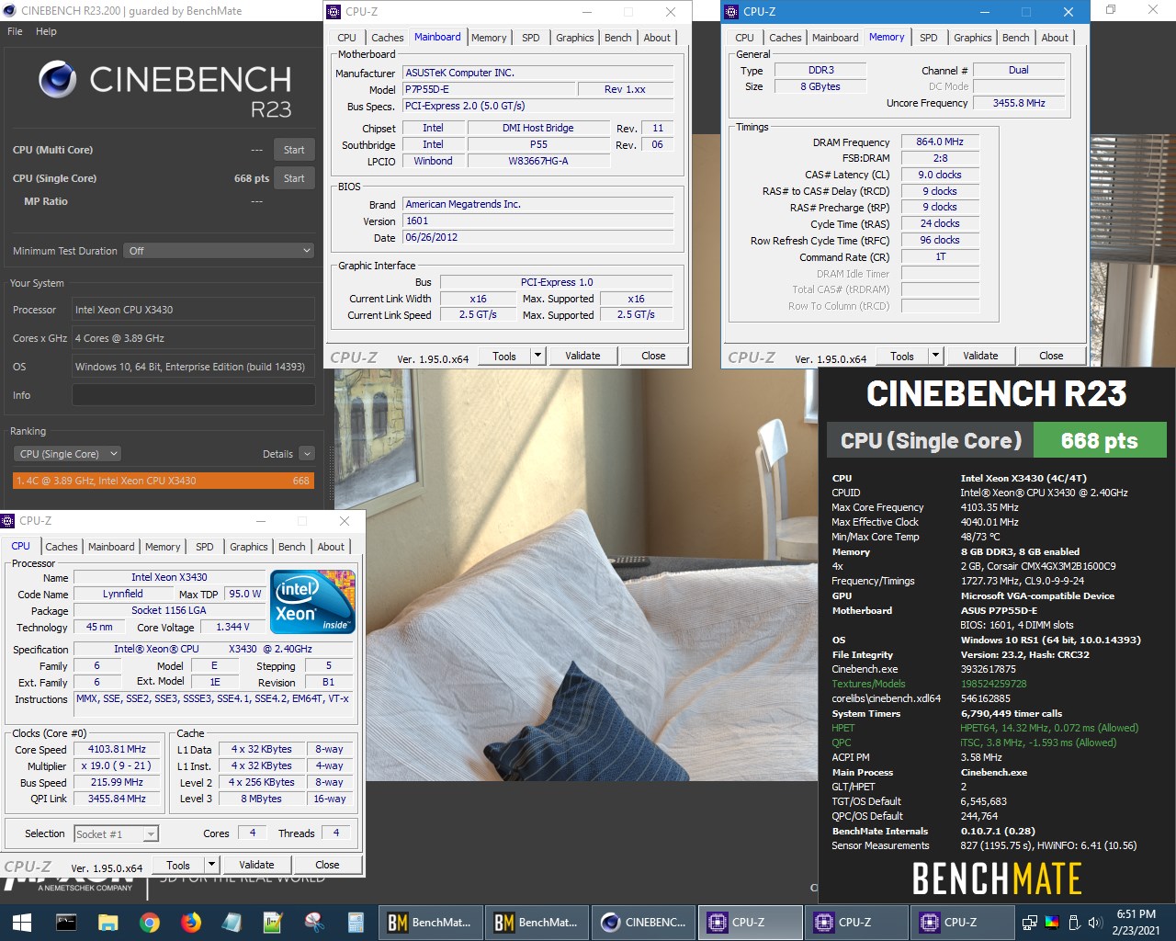Launch Firefox from the taskbar
Viewport: 1176px width, 941px height.
[x=191, y=922]
